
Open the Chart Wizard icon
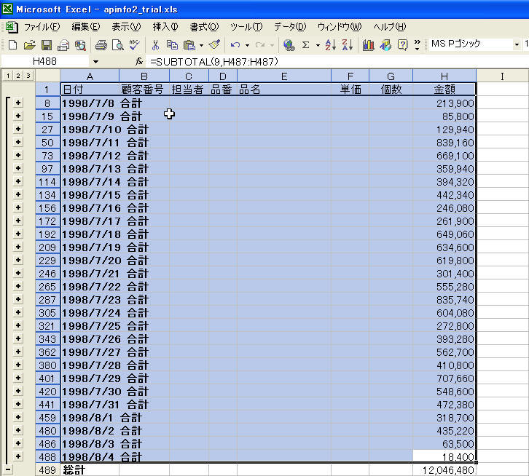coord(369,45)
